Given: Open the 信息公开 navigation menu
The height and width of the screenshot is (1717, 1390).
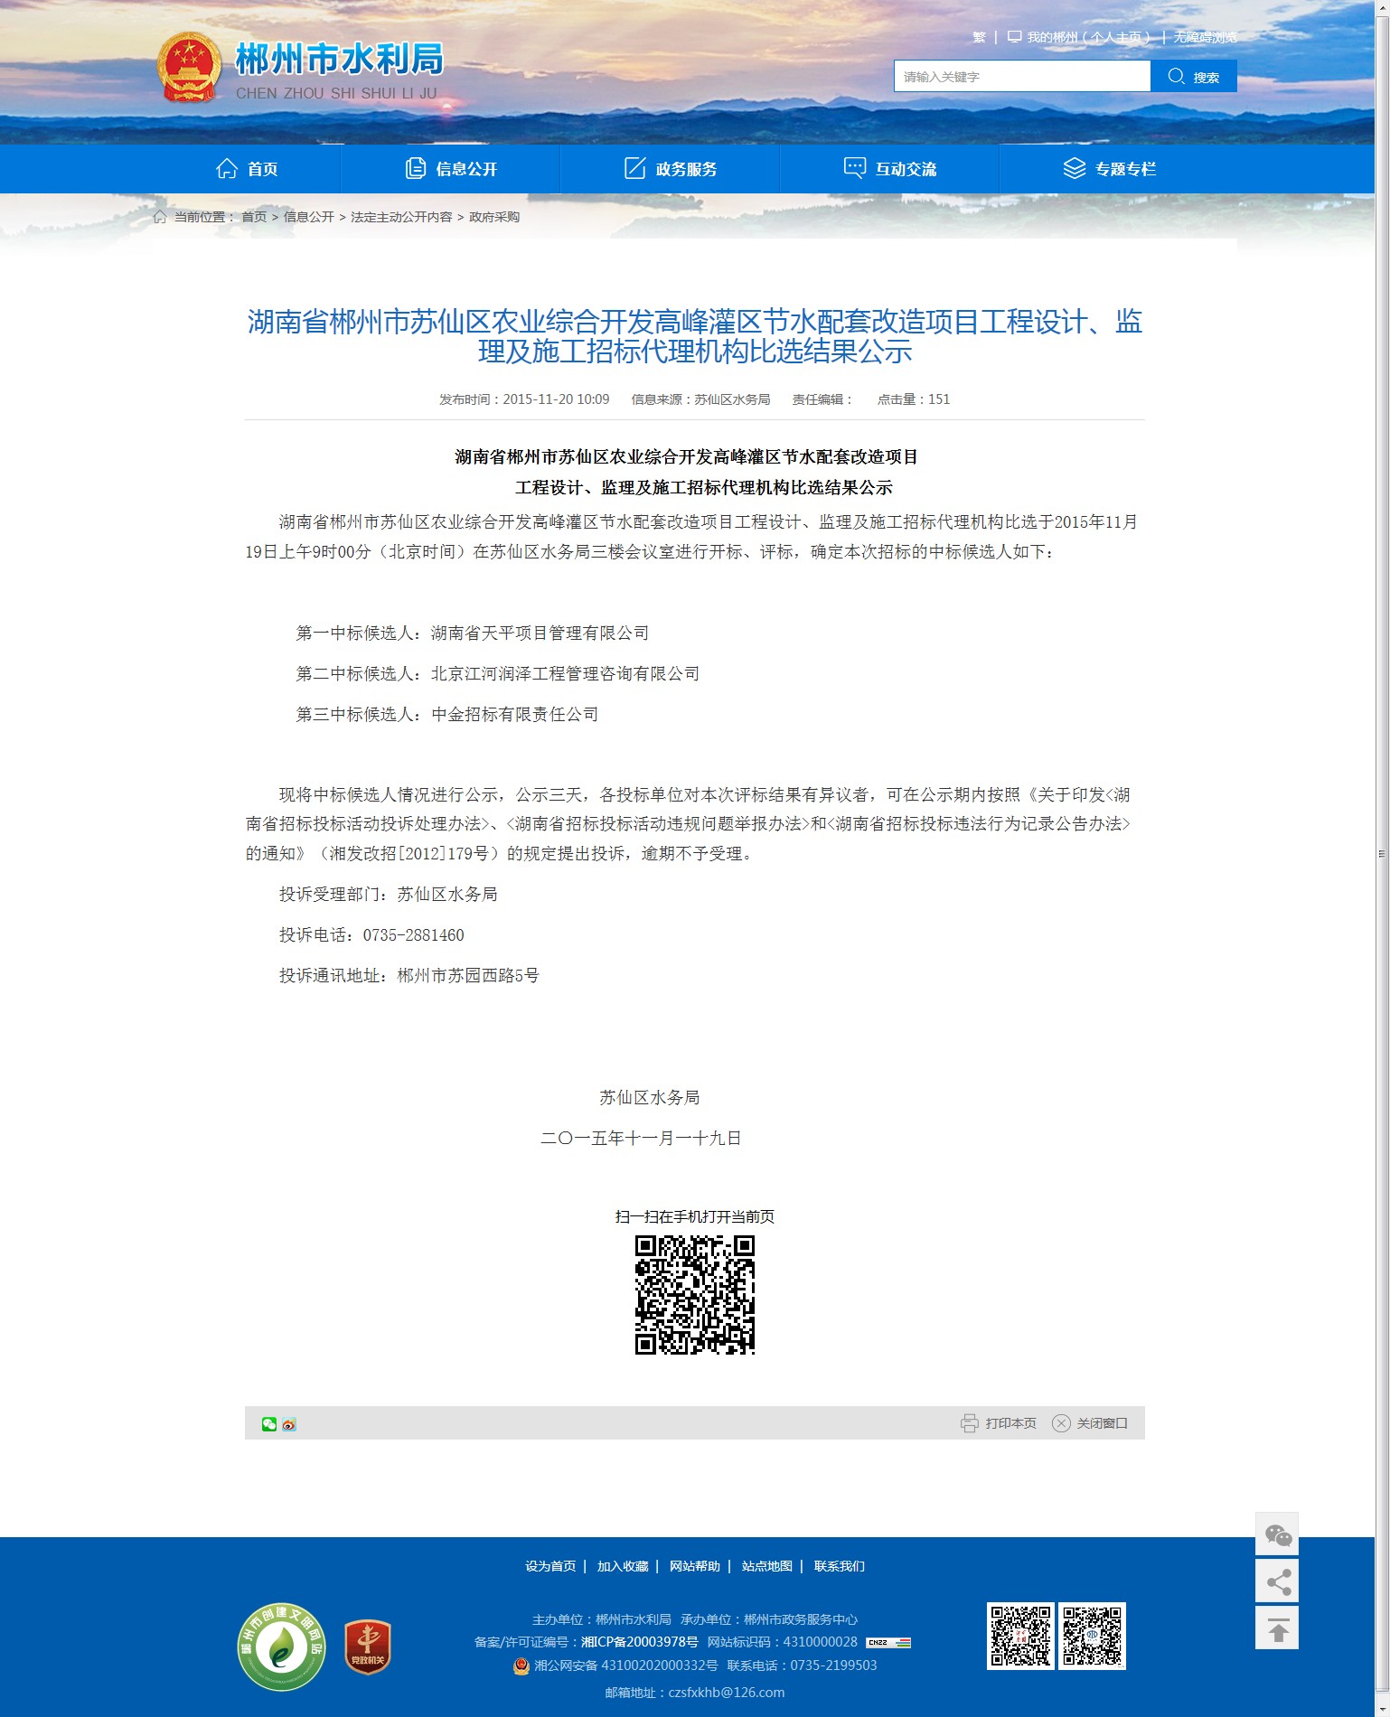Looking at the screenshot, I should [450, 169].
